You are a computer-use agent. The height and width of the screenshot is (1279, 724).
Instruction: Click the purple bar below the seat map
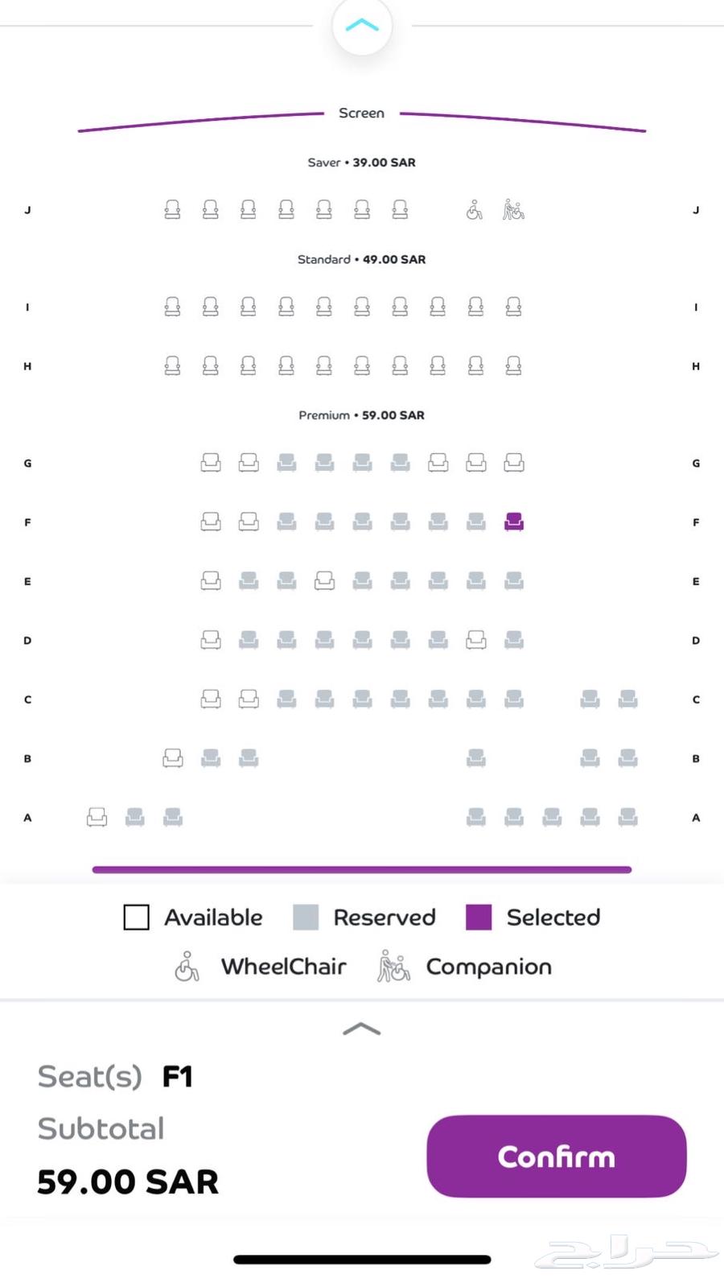[362, 869]
